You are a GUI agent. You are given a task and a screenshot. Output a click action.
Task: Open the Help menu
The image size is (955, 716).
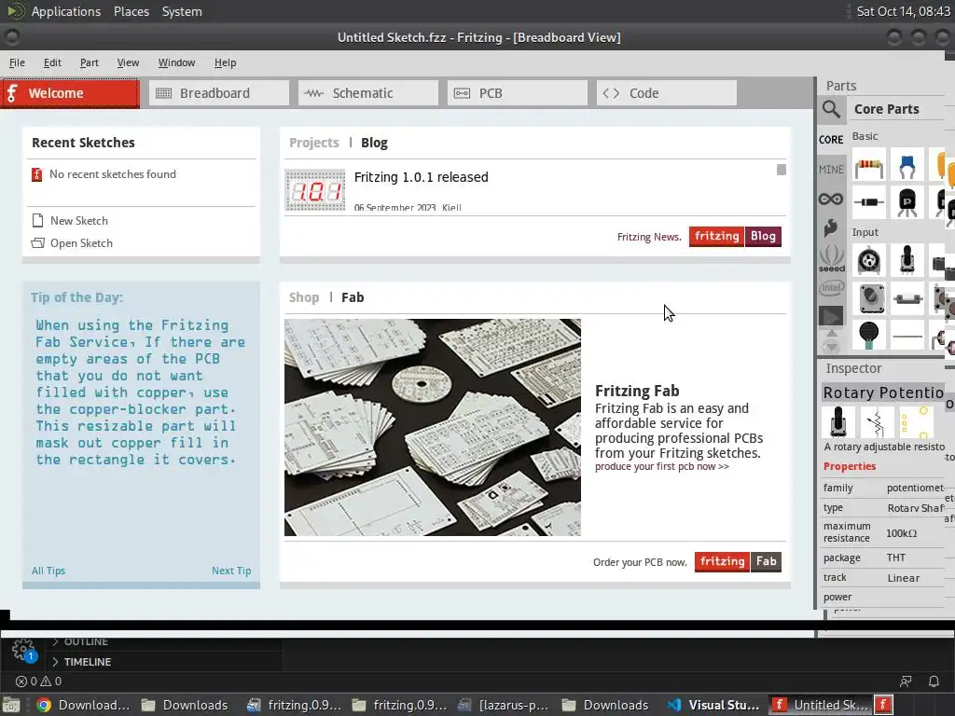pos(225,62)
